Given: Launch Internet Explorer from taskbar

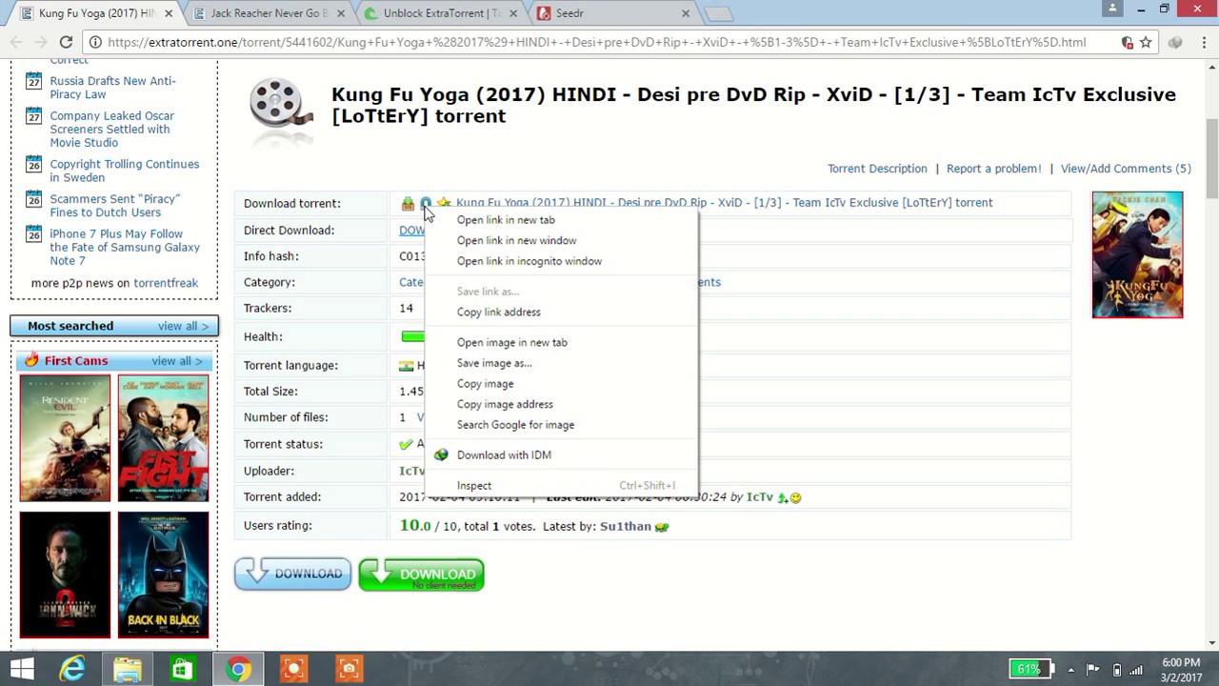Looking at the screenshot, I should tap(72, 669).
